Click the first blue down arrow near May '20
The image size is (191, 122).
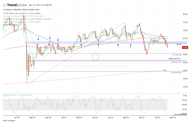point(38,39)
